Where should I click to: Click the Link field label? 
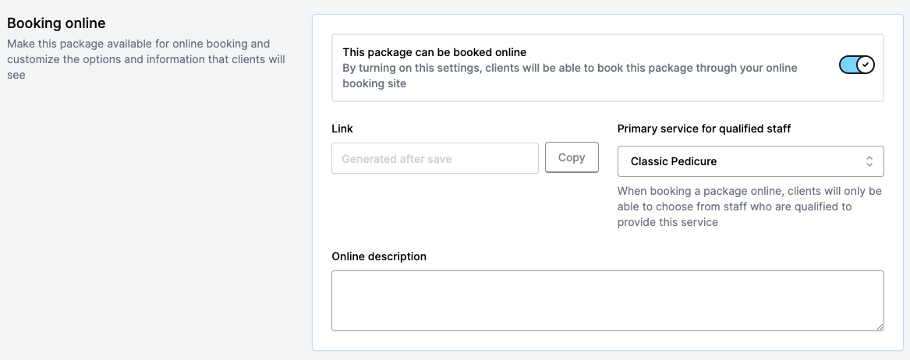pos(342,129)
